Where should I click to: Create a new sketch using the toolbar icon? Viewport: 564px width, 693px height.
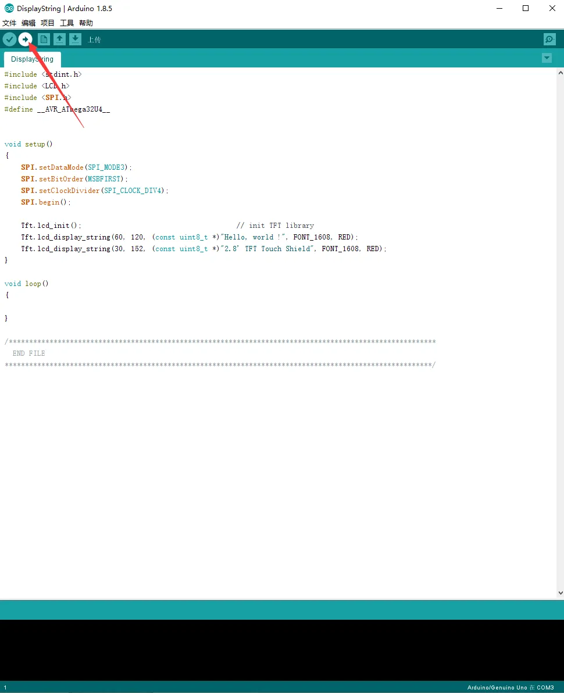(x=44, y=40)
